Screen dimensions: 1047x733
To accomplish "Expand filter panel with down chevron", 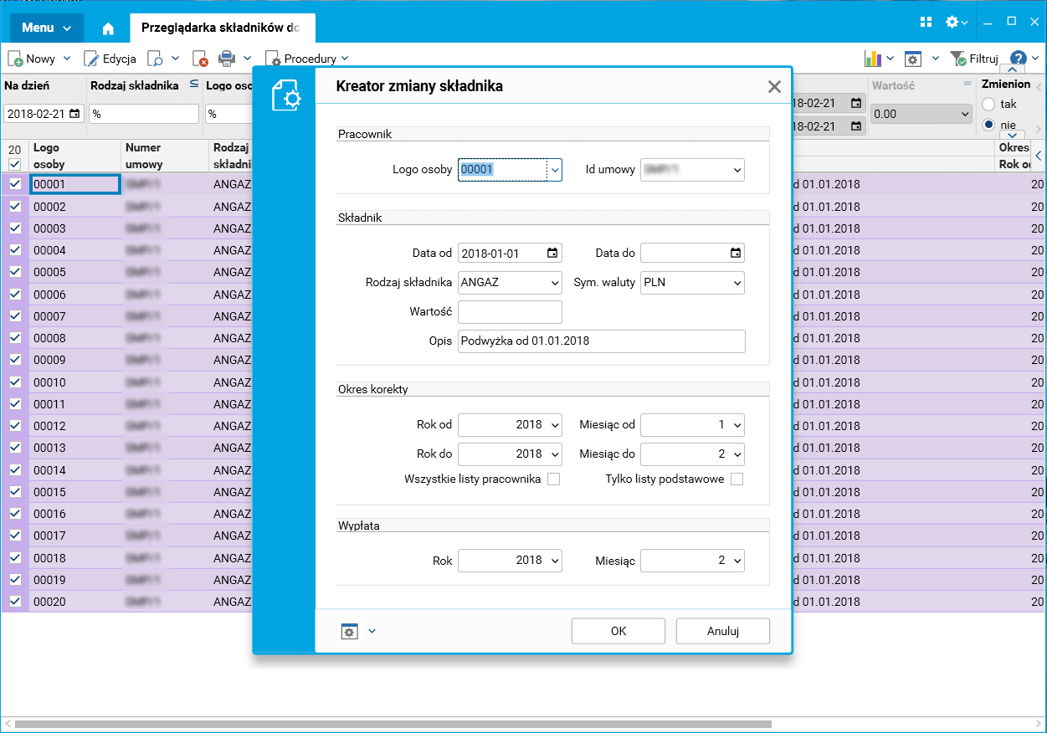I will coord(1012,135).
